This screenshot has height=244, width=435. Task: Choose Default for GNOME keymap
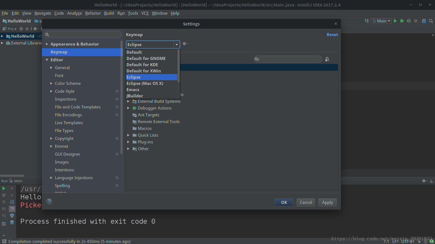coord(152,58)
